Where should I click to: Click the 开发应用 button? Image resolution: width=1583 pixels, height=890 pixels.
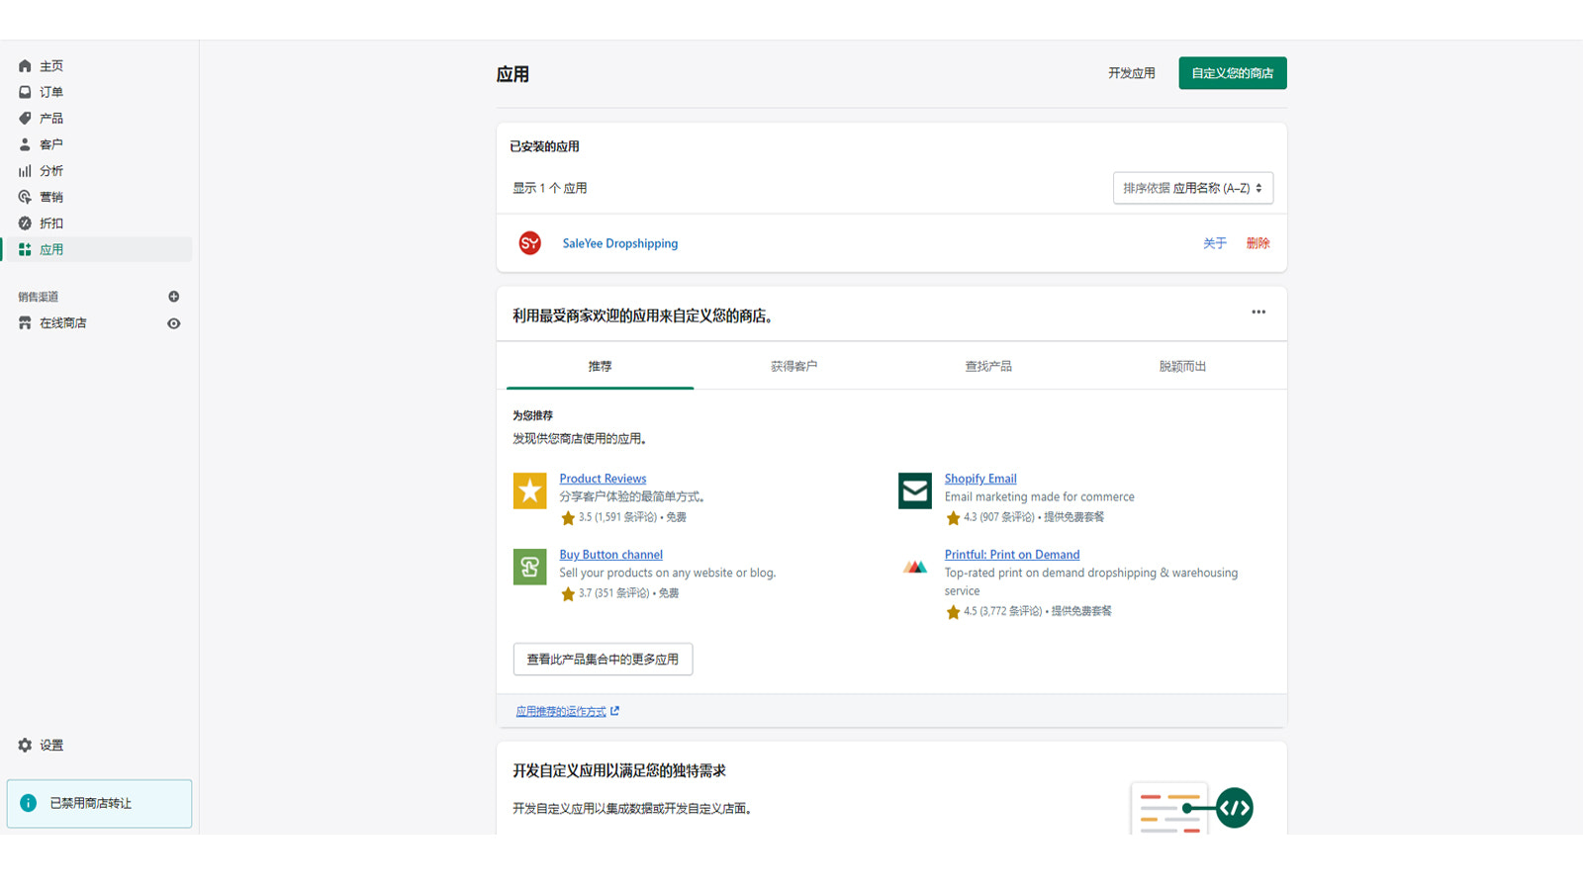click(x=1132, y=73)
